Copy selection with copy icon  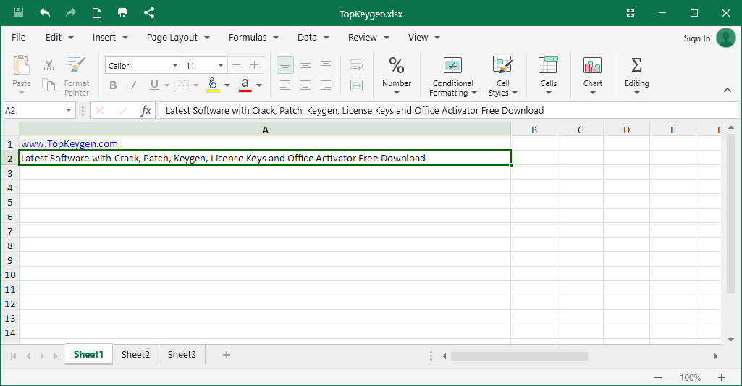pos(49,85)
